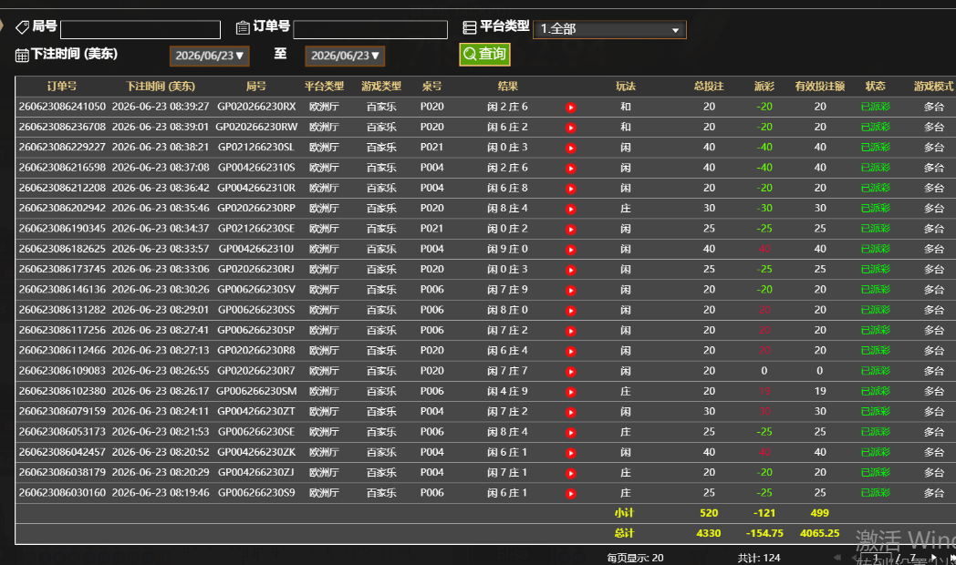Play video replay for order 260623086131282

pyautogui.click(x=571, y=311)
